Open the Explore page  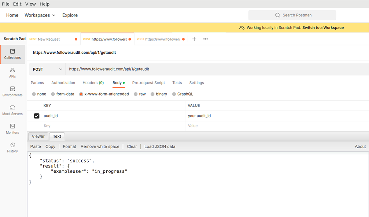(70, 15)
